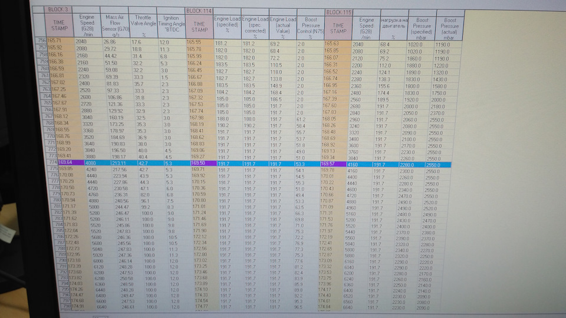Click the highlighted mass air flow cell 213.11
566x318 pixels.
pyautogui.click(x=119, y=163)
